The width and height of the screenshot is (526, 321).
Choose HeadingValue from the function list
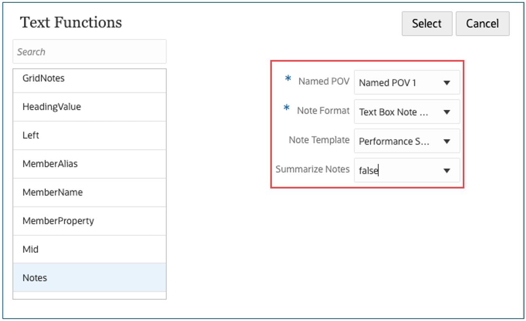point(90,107)
